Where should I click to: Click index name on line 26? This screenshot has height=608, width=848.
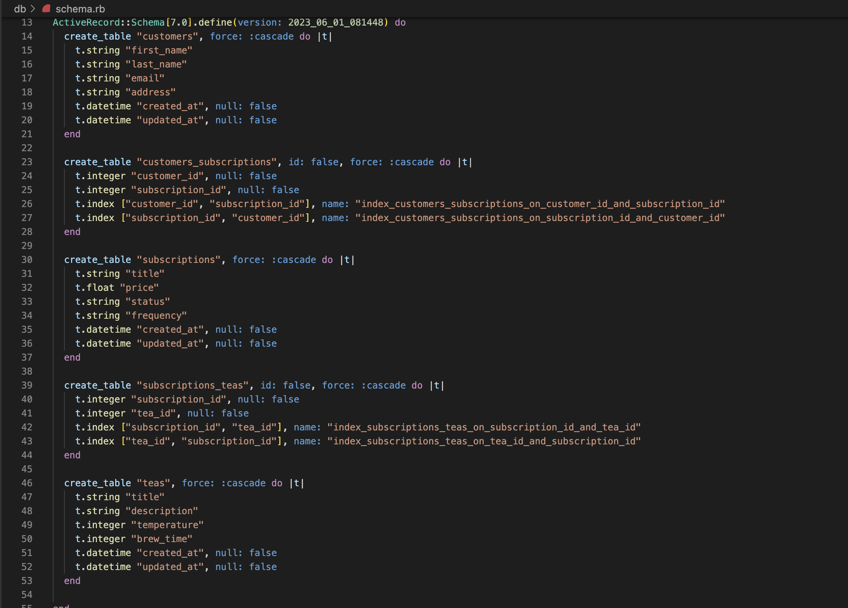point(540,204)
